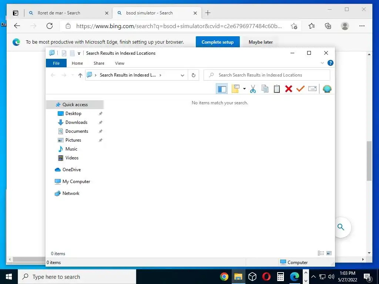Select Documents in navigation pane
The height and width of the screenshot is (284, 379).
(x=77, y=131)
